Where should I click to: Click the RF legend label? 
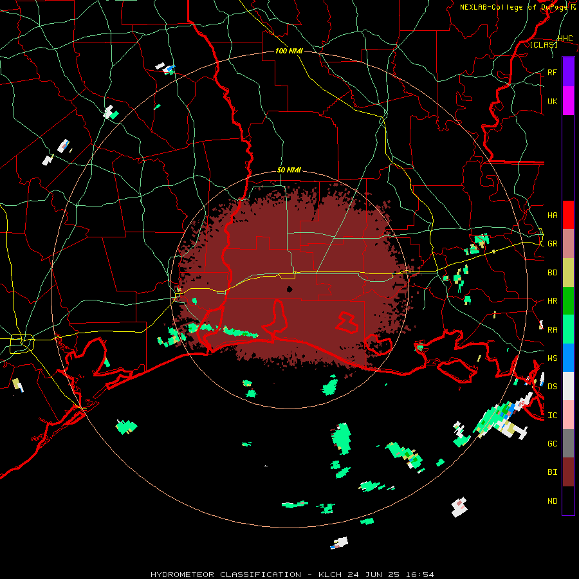click(x=552, y=72)
